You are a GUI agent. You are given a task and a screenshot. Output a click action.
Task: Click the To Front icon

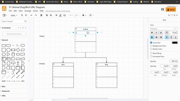(47, 15)
